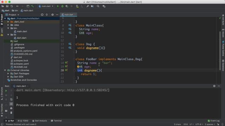Locate the open file with the Project panel crosshair icon
The image size is (225, 126).
[42, 15]
